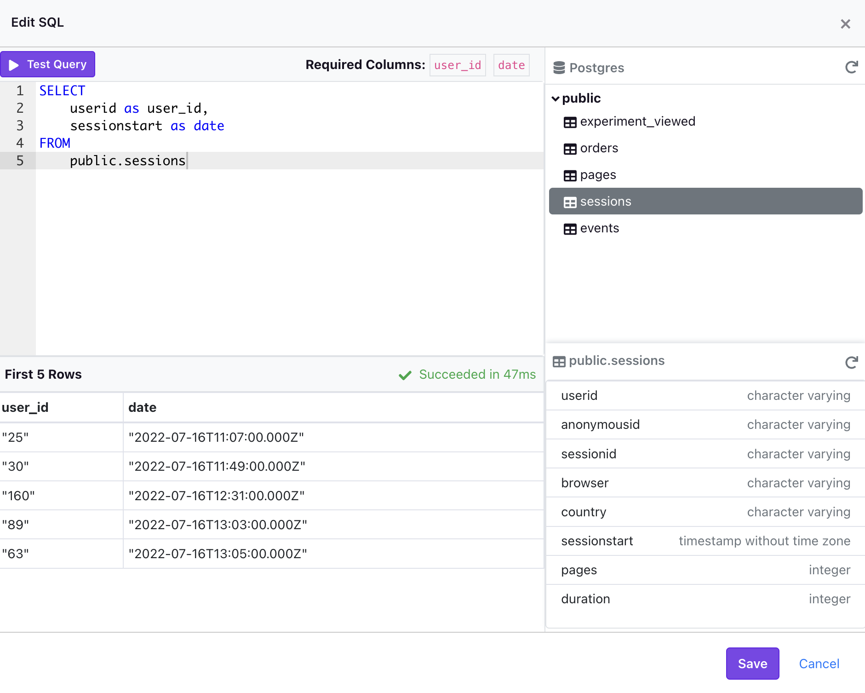Click the Postgres database icon
Screen dimensions: 865x693
click(559, 68)
